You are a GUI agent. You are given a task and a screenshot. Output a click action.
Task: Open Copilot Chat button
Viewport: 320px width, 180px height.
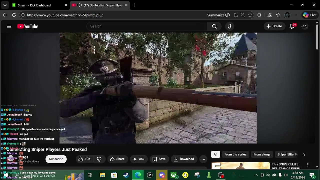point(310,15)
